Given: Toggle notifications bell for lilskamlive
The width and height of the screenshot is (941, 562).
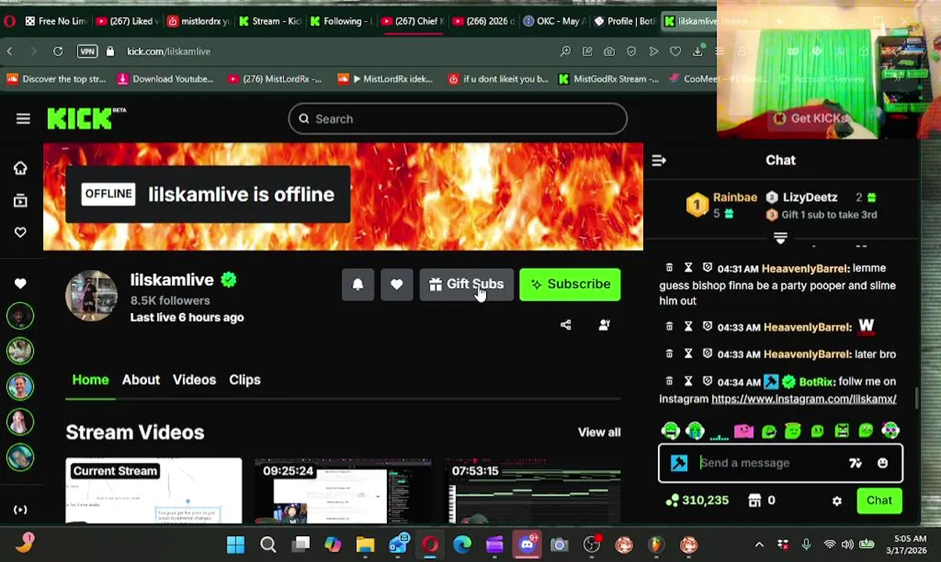Looking at the screenshot, I should pos(357,284).
